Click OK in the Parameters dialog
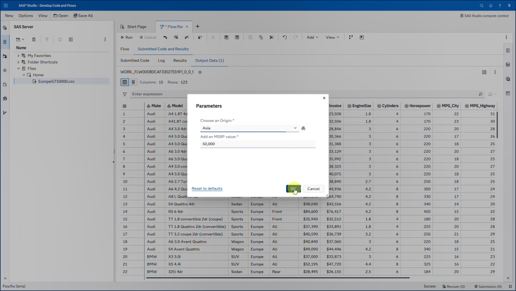Screen dimensions: 516x291 pyautogui.click(x=293, y=189)
